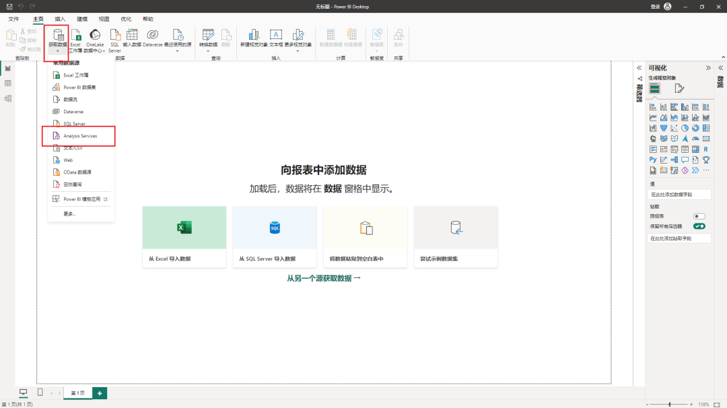Open Power BI 模板应用 from the dropdown
The width and height of the screenshot is (727, 408).
(81, 199)
